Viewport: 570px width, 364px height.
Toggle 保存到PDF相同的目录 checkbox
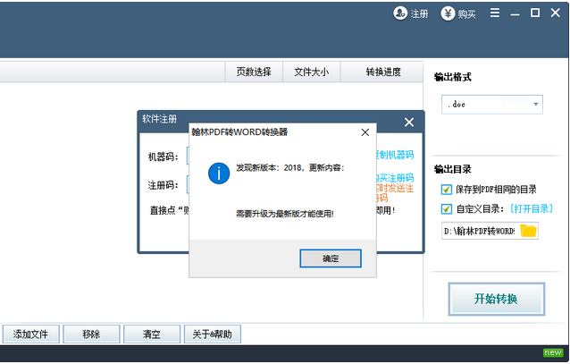[447, 190]
